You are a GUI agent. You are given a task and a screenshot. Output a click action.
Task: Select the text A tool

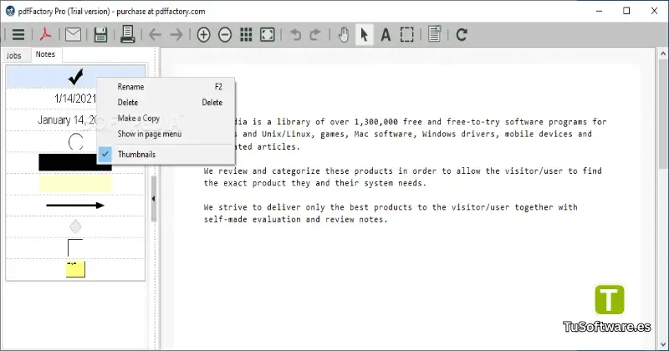point(386,34)
